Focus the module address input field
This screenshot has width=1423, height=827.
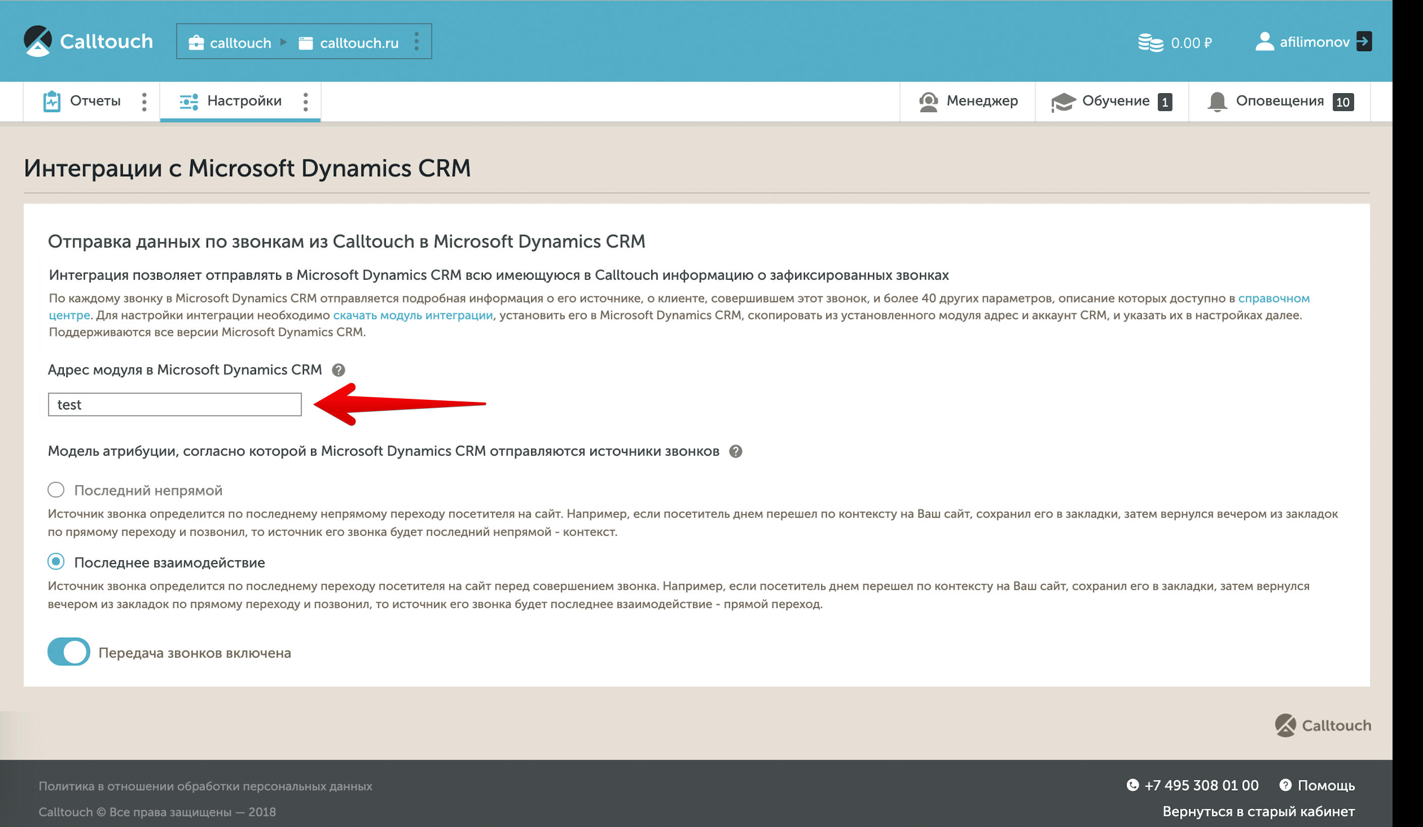[x=175, y=405]
